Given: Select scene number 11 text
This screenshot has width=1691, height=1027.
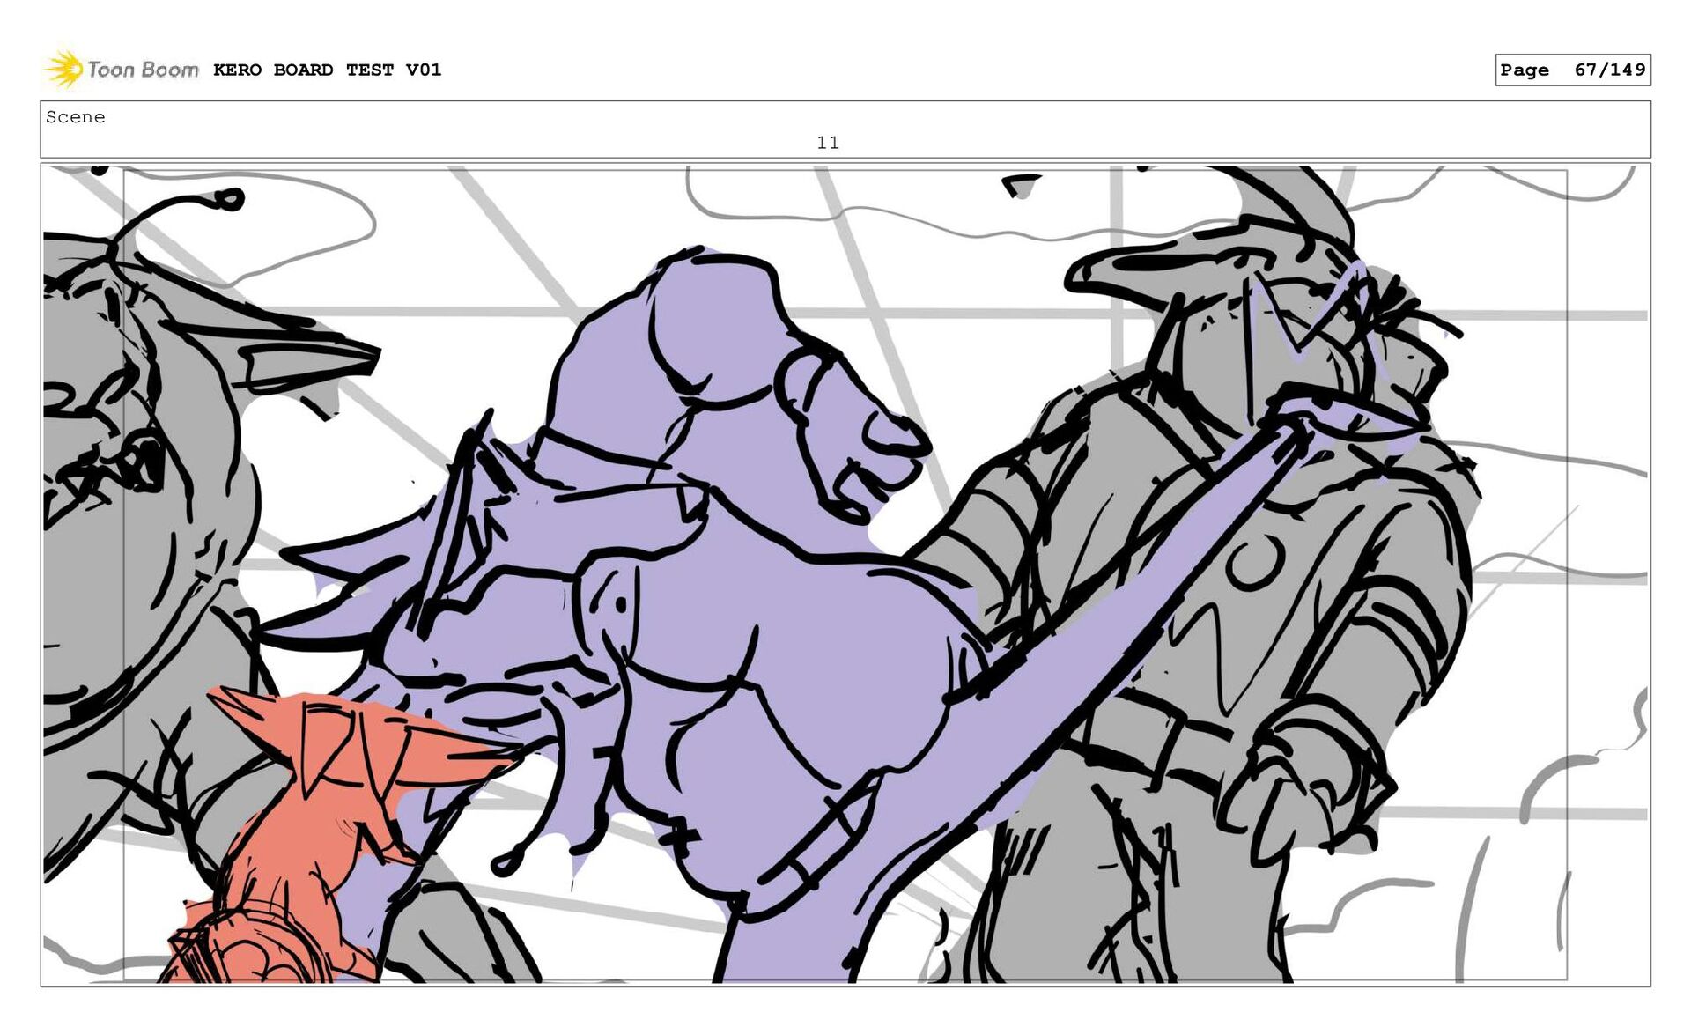Looking at the screenshot, I should (827, 143).
